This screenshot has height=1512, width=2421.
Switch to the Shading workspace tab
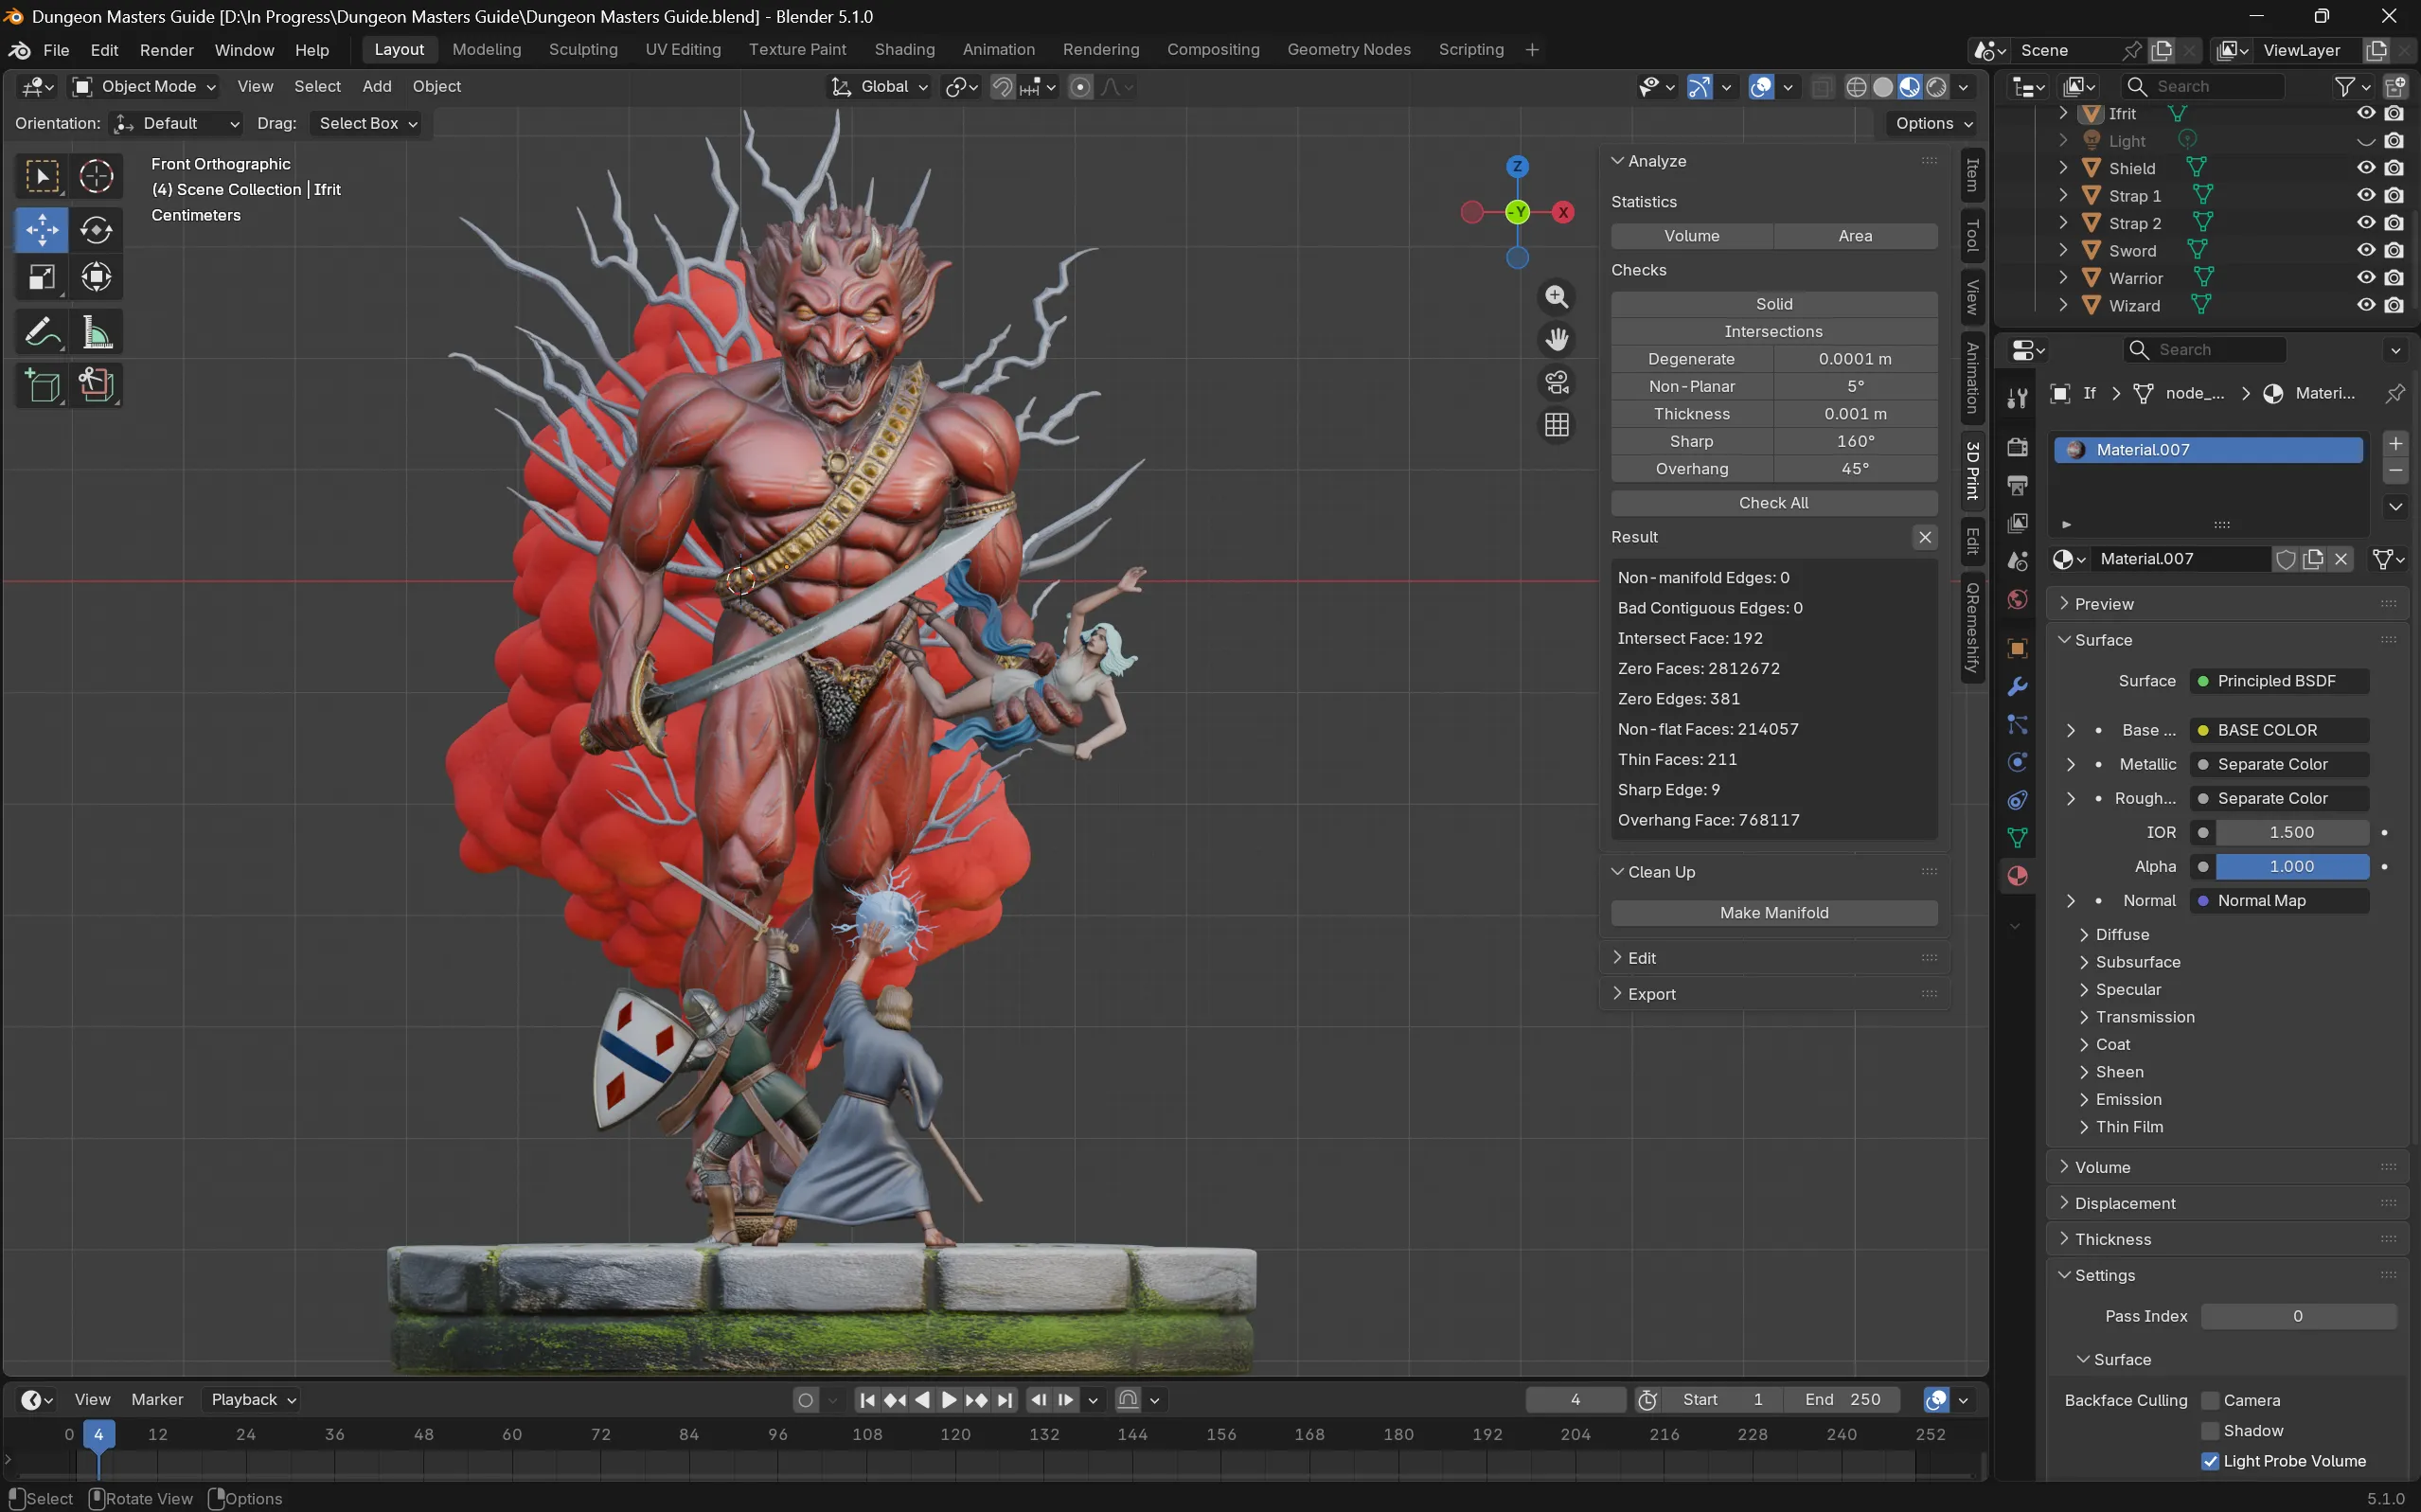[x=904, y=50]
